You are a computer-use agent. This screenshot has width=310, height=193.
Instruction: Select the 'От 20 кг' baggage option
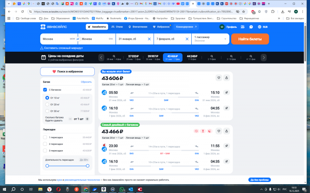point(47,104)
